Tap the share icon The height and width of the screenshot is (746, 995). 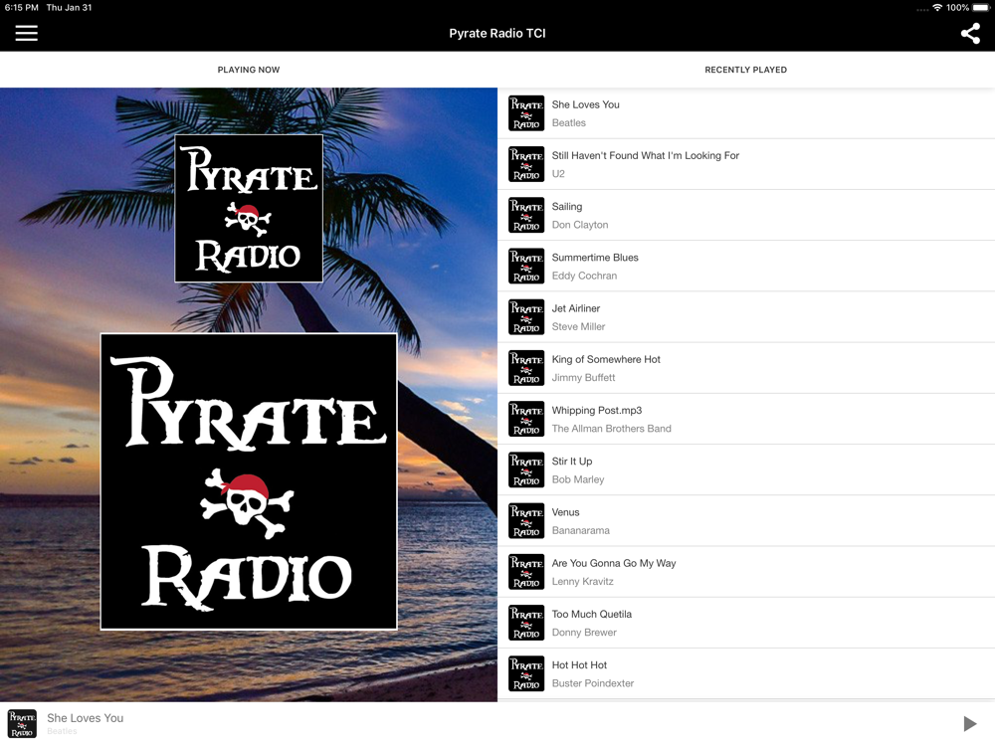pyautogui.click(x=969, y=33)
